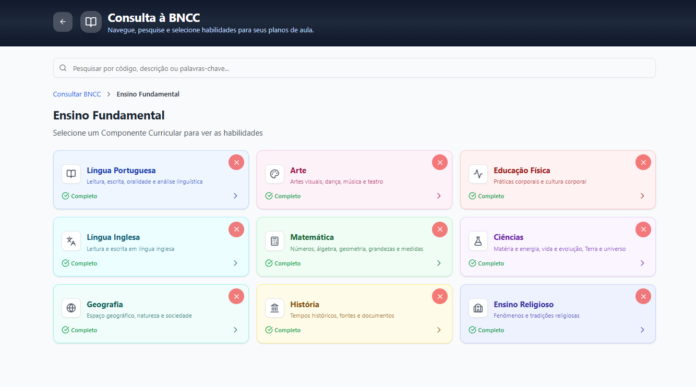The width and height of the screenshot is (696, 387).
Task: Open Arte via its chevron arrow
Action: pos(439,196)
